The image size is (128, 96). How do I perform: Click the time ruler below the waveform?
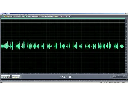[x=63, y=73]
